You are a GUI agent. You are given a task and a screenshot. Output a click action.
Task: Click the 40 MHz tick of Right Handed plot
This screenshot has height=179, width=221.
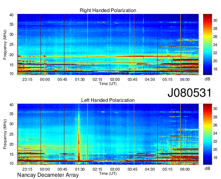coord(11,15)
